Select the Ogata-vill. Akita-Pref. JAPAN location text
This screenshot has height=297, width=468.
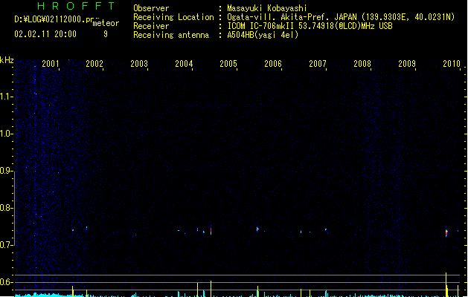(341, 17)
